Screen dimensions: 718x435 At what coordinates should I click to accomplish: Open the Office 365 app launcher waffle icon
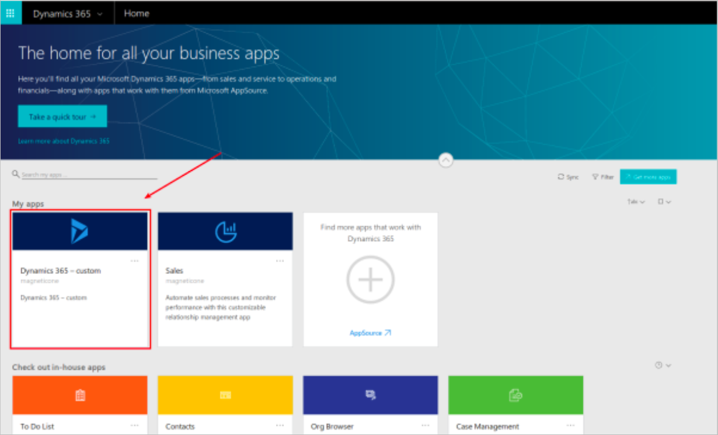click(10, 13)
